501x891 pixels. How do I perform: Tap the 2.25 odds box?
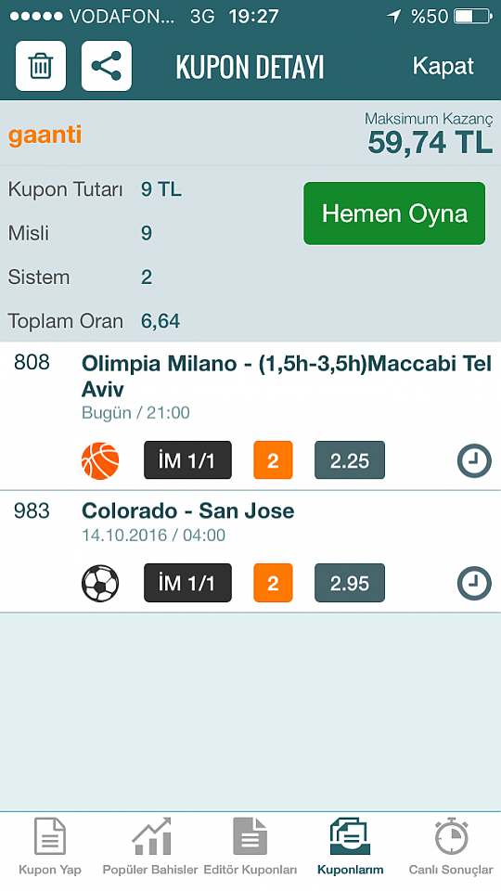(x=350, y=460)
